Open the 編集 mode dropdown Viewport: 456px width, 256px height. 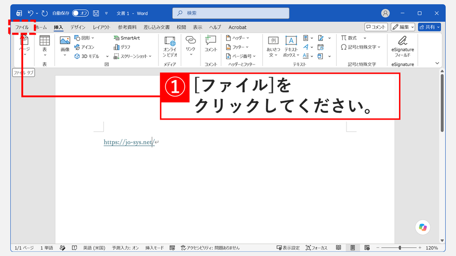pos(403,27)
